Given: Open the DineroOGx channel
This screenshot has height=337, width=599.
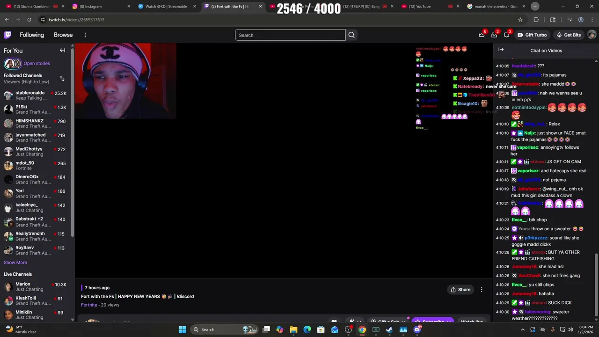Looking at the screenshot, I should coord(36,179).
